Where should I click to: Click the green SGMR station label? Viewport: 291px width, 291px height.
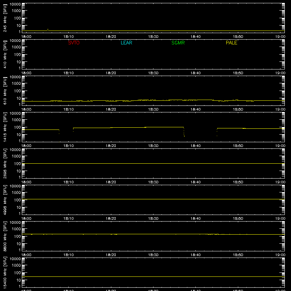click(x=178, y=43)
